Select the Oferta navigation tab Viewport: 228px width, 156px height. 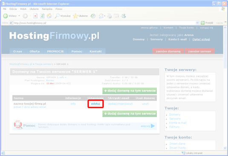point(35,51)
